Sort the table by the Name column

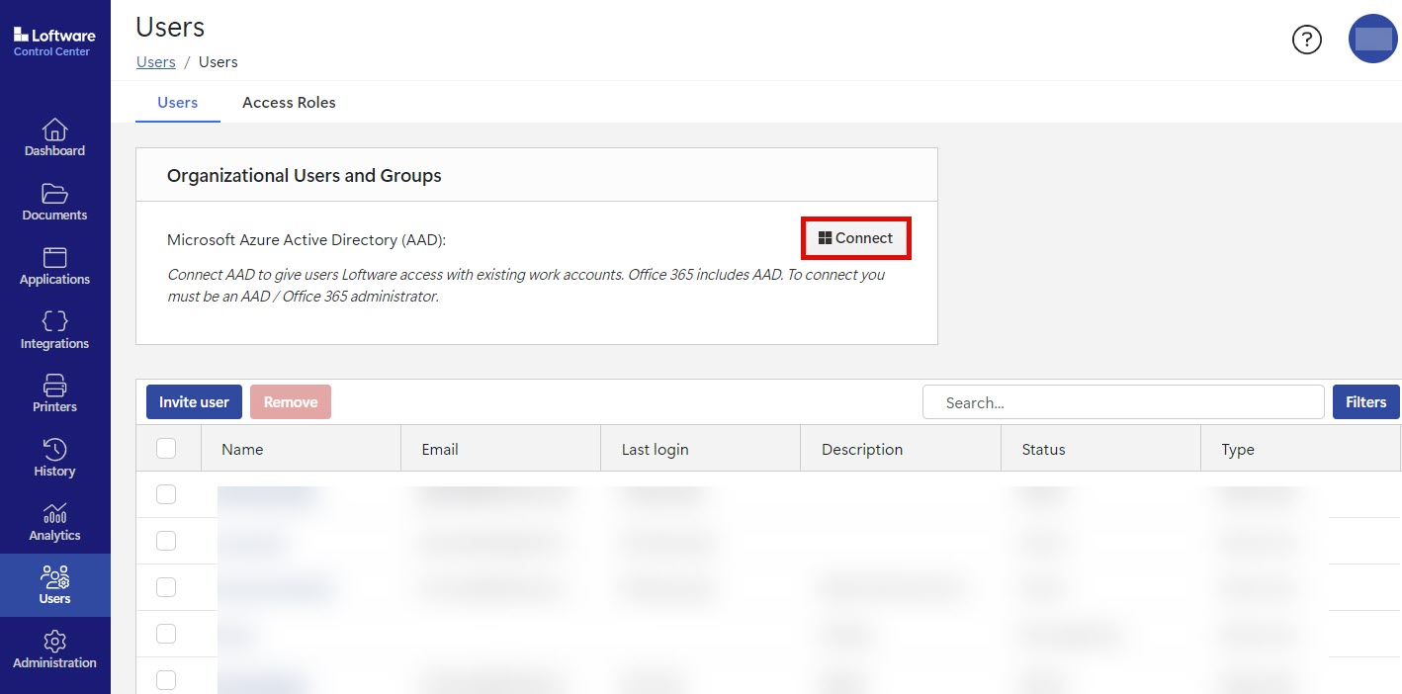(x=301, y=449)
